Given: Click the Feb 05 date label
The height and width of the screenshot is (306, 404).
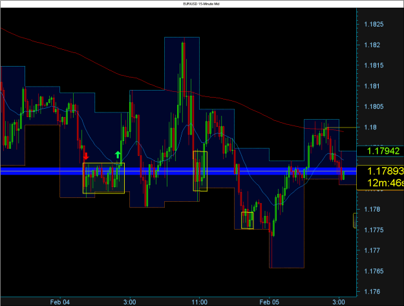Looking at the screenshot, I should (270, 302).
